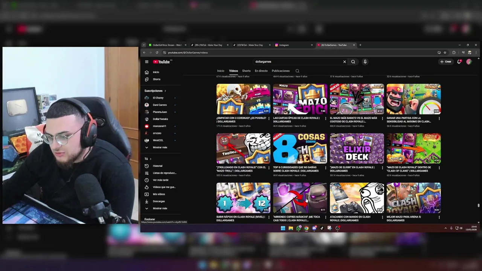Reload the page

[157, 53]
